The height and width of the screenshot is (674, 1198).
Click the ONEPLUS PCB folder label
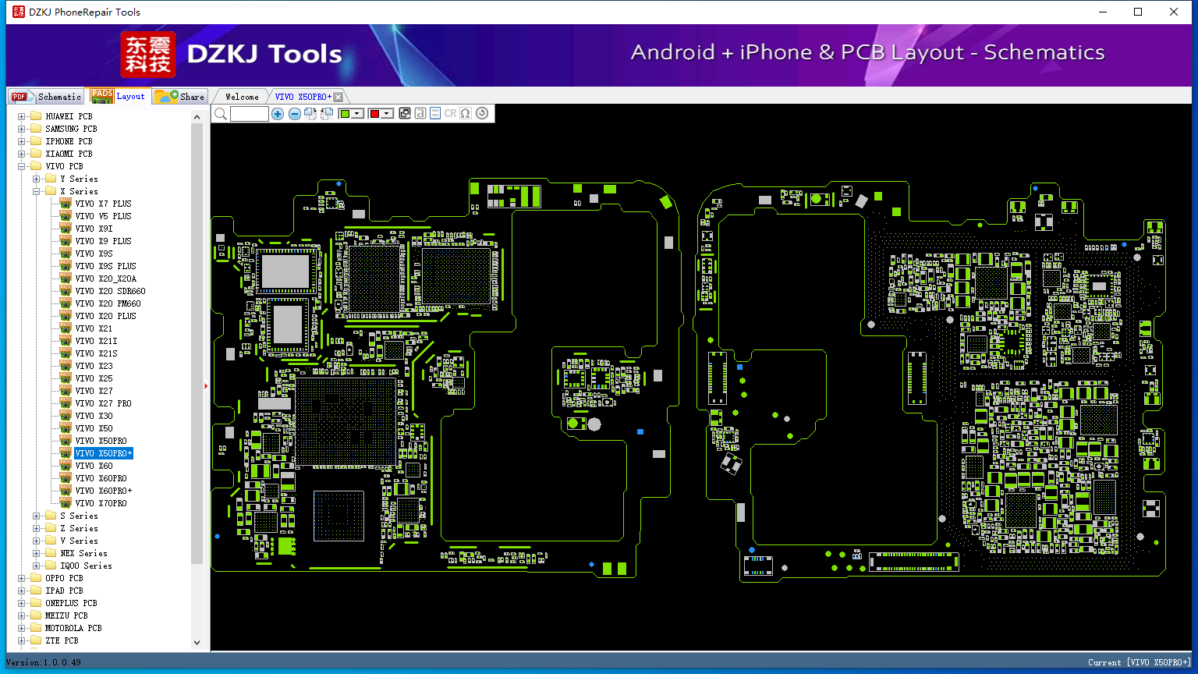[71, 603]
